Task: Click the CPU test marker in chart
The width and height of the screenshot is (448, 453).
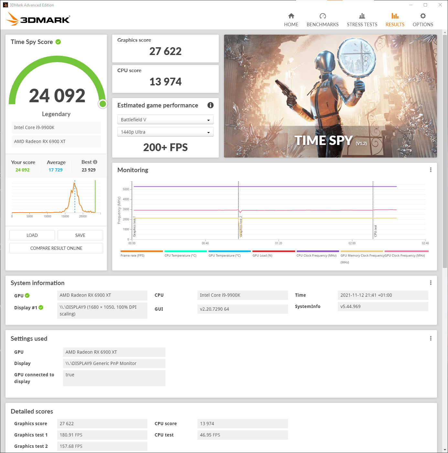Action: click(375, 231)
